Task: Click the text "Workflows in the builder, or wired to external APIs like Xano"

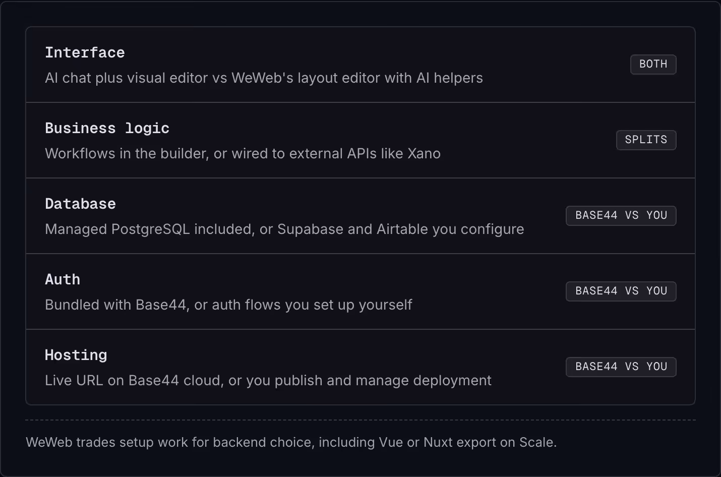Action: point(243,153)
